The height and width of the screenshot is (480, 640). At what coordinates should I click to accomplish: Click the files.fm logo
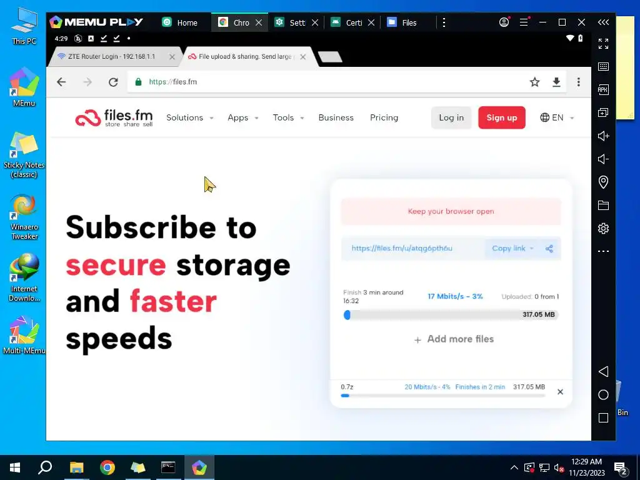pyautogui.click(x=114, y=118)
